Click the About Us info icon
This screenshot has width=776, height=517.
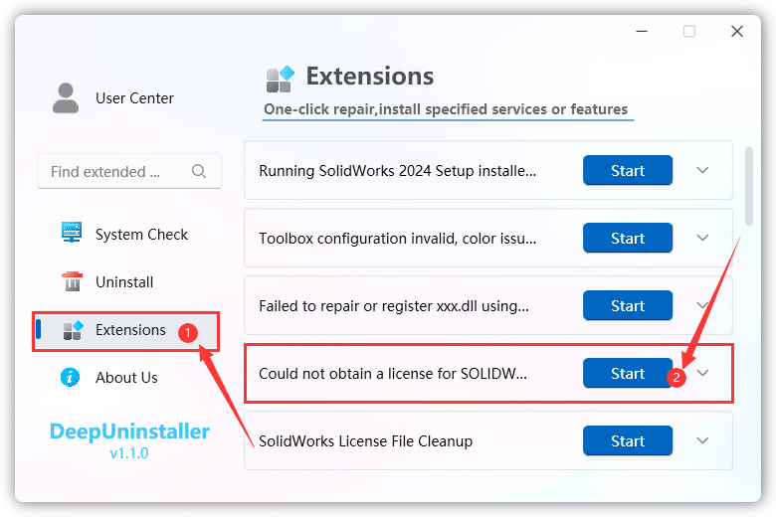[72, 378]
